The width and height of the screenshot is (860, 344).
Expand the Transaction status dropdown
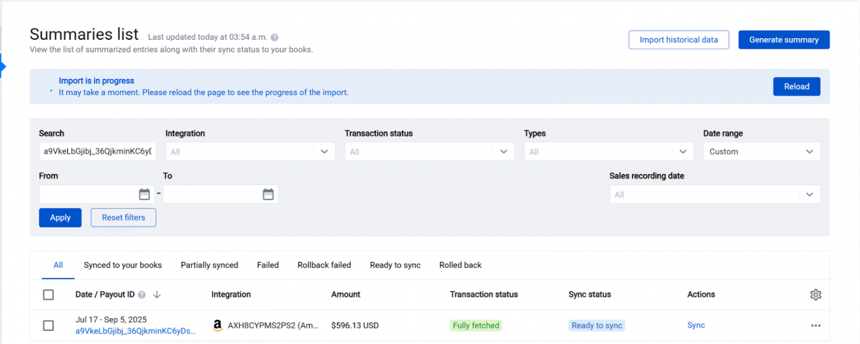[x=429, y=151]
